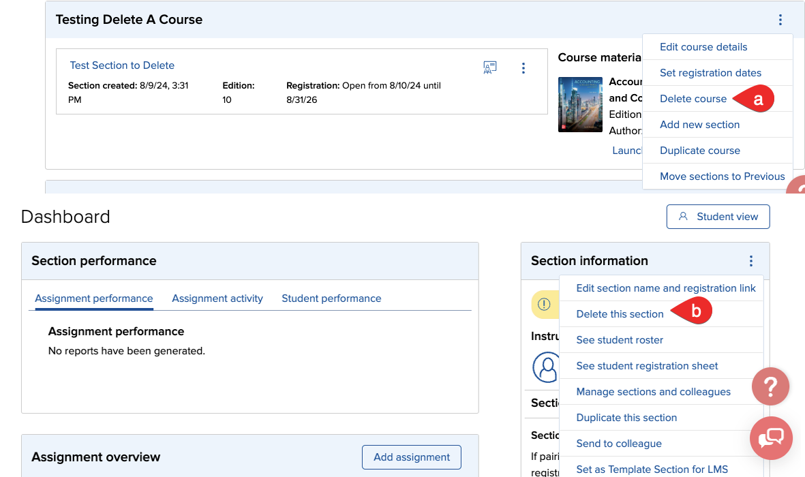The image size is (805, 477).
Task: Click the instructor avatar icon
Action: pyautogui.click(x=547, y=367)
